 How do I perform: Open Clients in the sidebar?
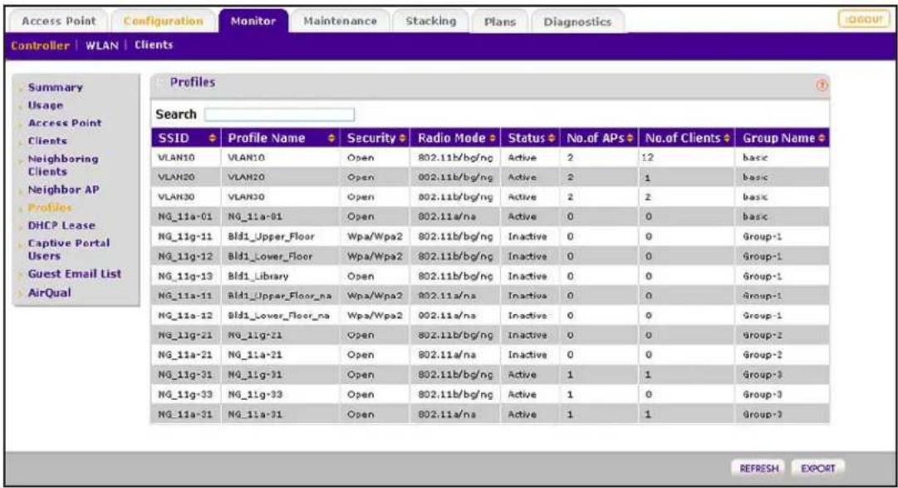click(47, 140)
